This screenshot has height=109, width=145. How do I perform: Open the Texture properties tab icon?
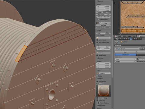pyautogui.click(x=137, y=39)
